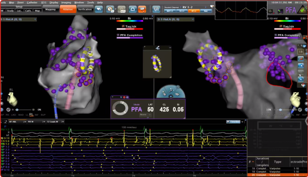Image resolution: width=308 pixels, height=177 pixels.
Task: Click the catheter icon in right side panel
Action: pos(301,65)
